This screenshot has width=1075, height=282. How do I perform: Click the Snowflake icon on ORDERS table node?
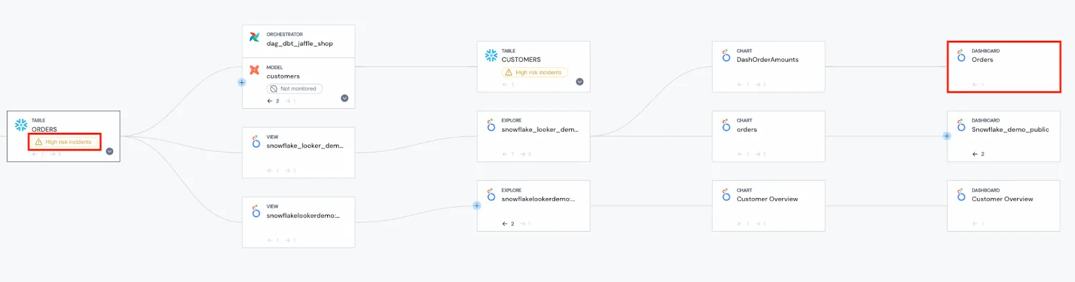pyautogui.click(x=21, y=125)
